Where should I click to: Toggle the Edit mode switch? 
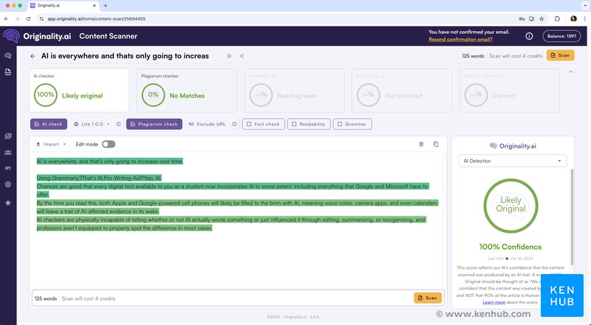pos(109,144)
